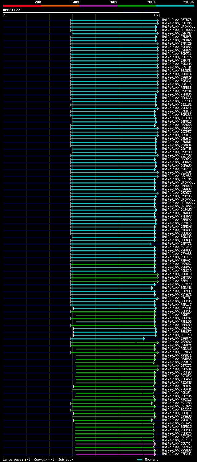This screenshot has width=197, height=462.
Task: Select the UniRef100_C5XYB4 entry
Action: [x=177, y=91]
